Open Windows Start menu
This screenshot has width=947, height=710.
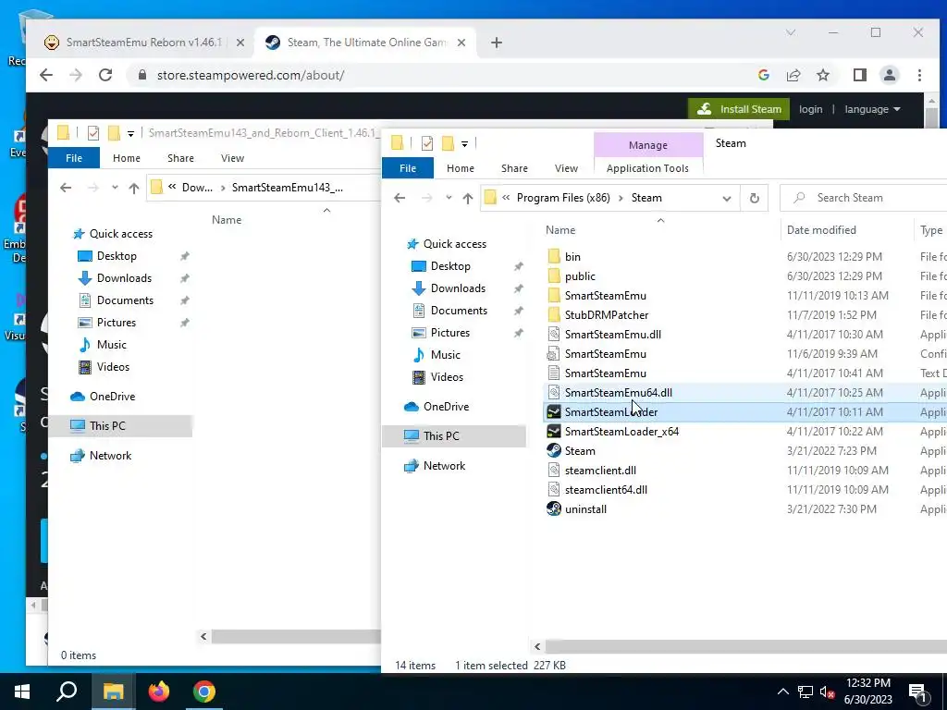point(22,692)
